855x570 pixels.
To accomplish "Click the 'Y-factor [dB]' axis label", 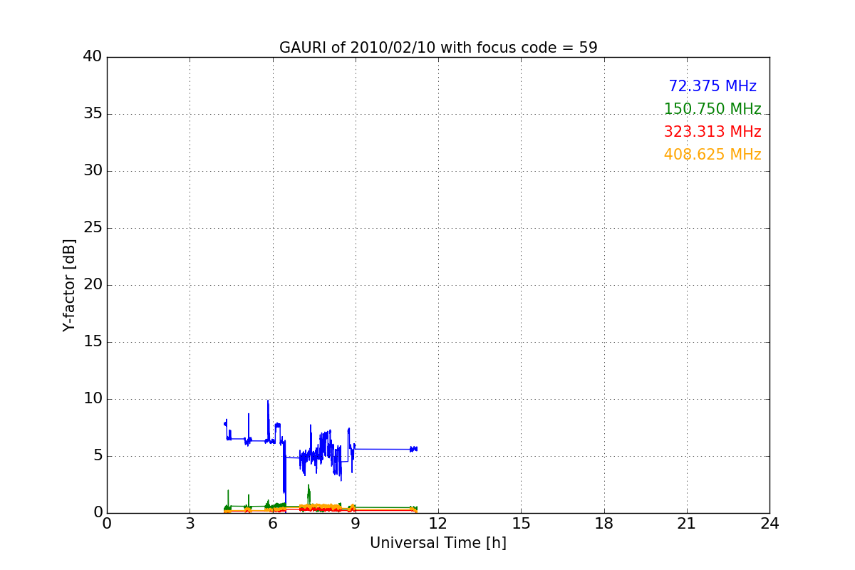I will (x=69, y=285).
